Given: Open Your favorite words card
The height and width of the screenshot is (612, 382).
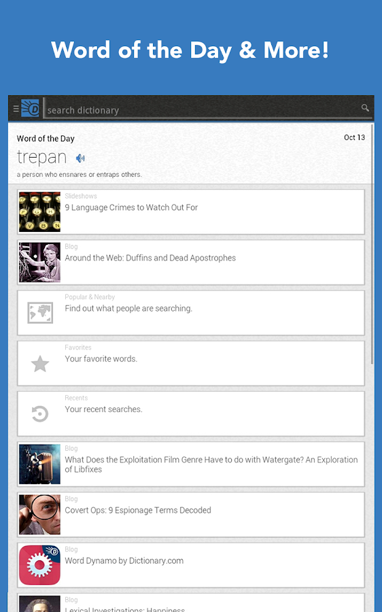Looking at the screenshot, I should tap(191, 363).
